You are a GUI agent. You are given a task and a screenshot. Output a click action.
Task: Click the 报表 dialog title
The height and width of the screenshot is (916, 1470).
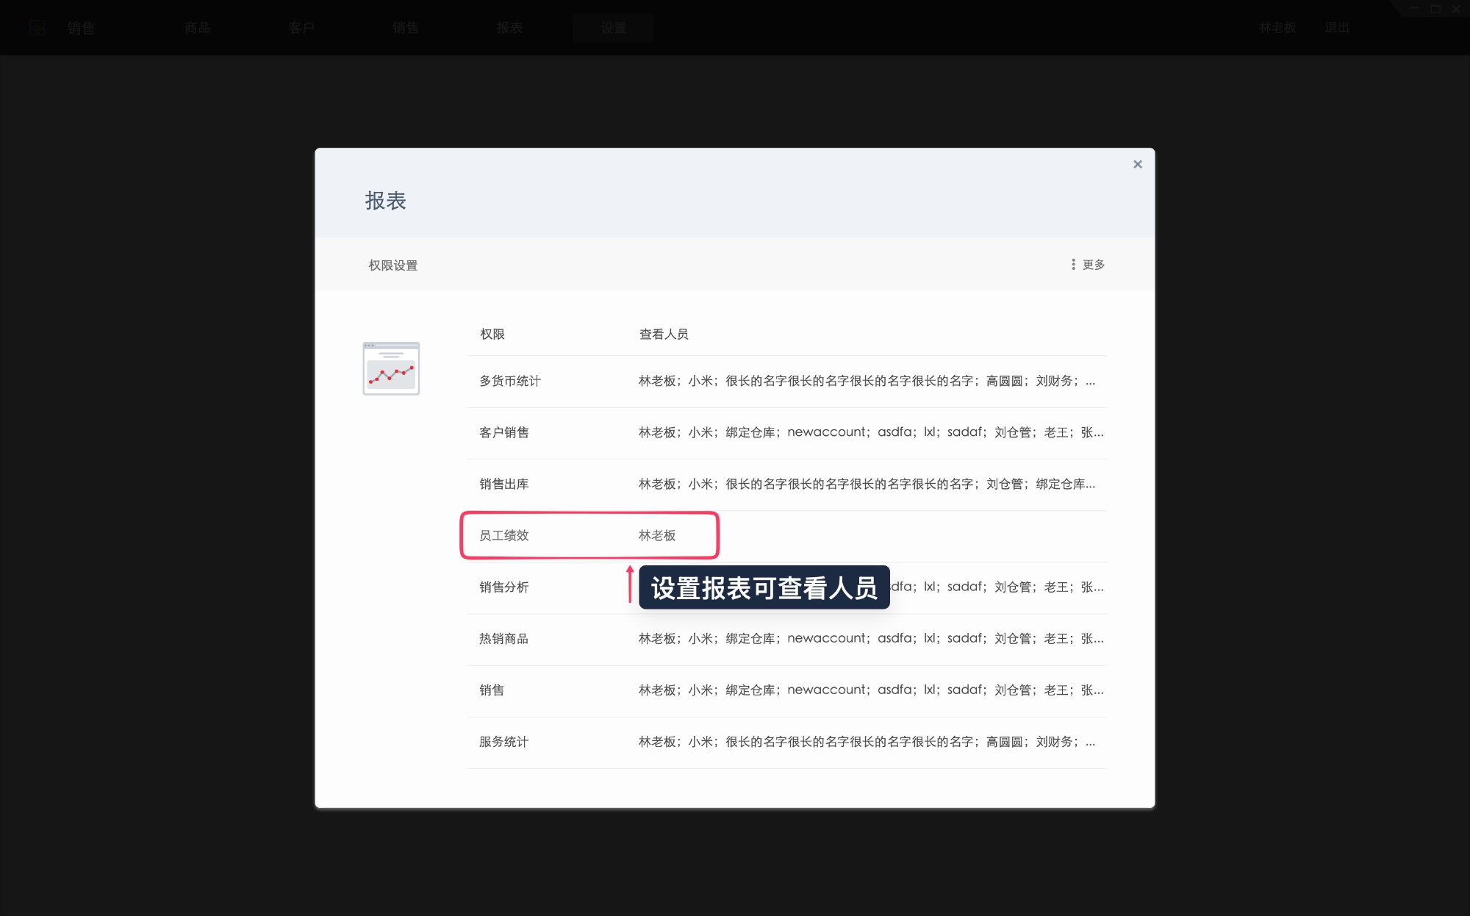click(x=386, y=201)
